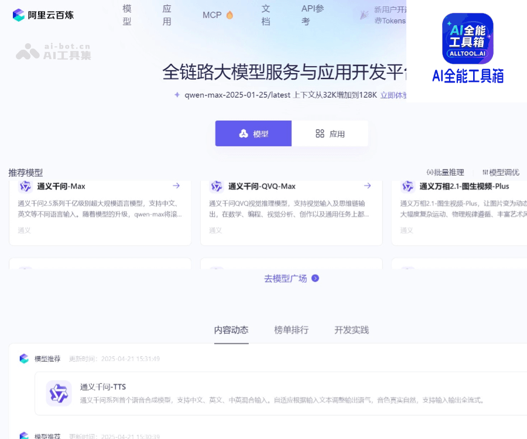Screen dimensions: 527x439
Task: Click the main headline 全链路大模型服务与应用开发平台
Action: click(285, 72)
